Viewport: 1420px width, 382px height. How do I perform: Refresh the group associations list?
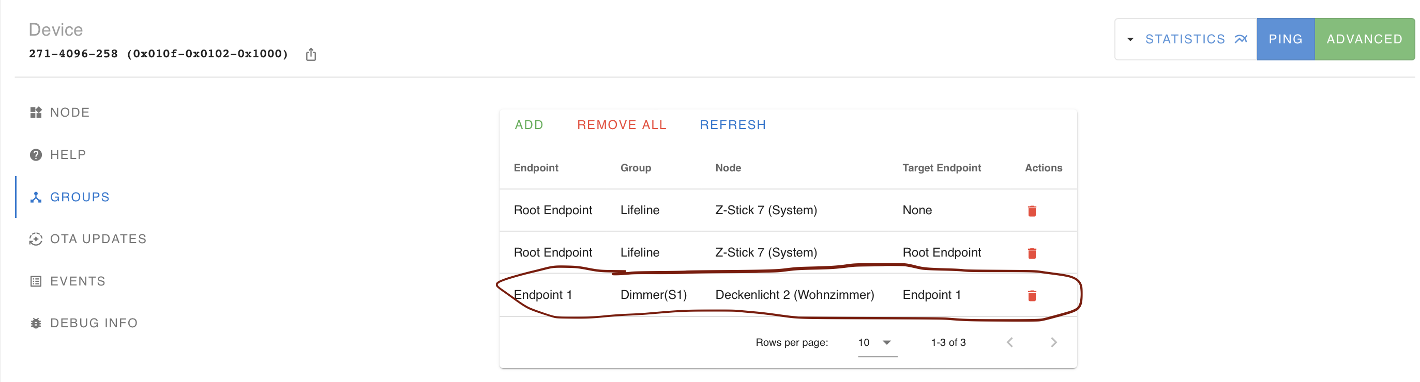pyautogui.click(x=733, y=125)
